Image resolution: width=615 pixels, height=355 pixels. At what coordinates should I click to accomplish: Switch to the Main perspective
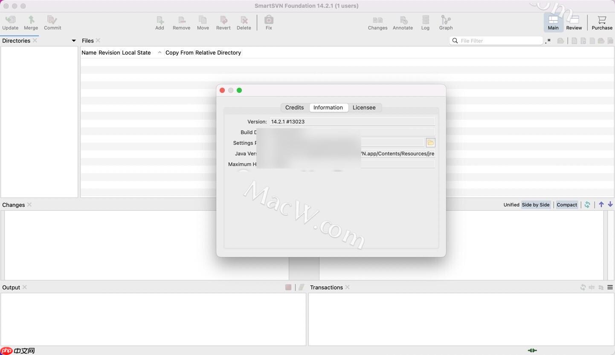pos(553,23)
